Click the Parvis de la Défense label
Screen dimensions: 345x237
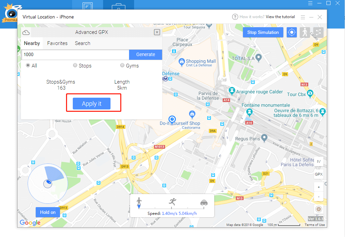tap(208, 96)
